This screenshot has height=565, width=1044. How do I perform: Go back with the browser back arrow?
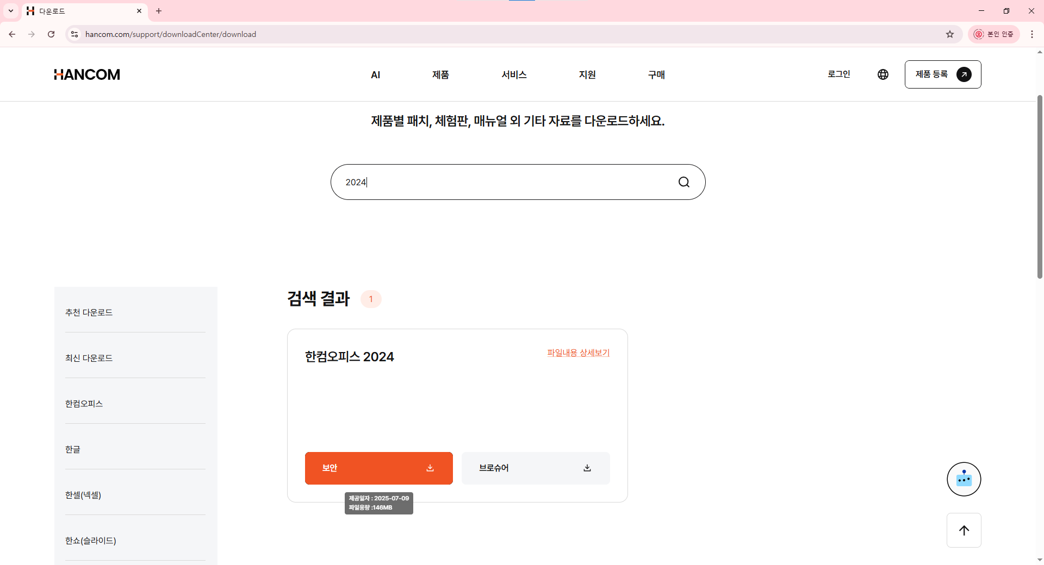coord(12,34)
